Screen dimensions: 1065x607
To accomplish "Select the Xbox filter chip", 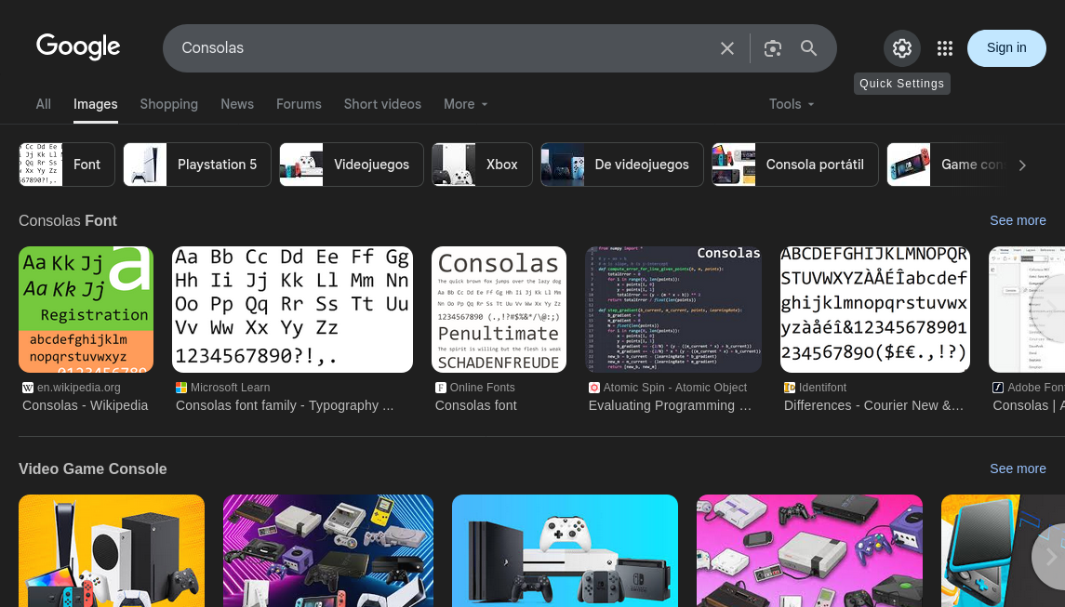I will [x=482, y=165].
